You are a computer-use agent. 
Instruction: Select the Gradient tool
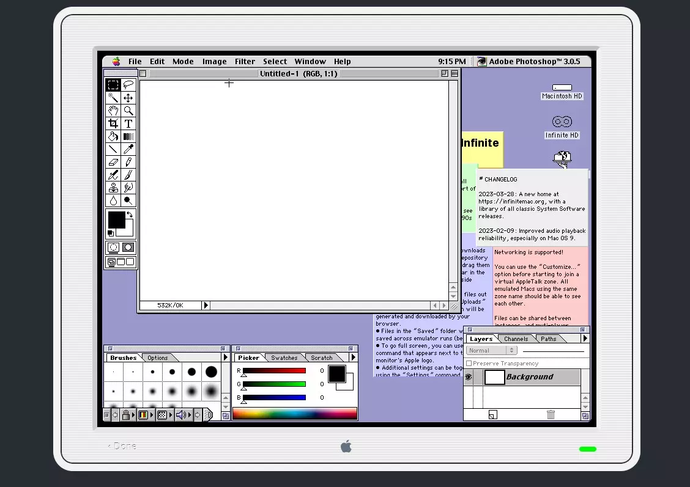(128, 136)
